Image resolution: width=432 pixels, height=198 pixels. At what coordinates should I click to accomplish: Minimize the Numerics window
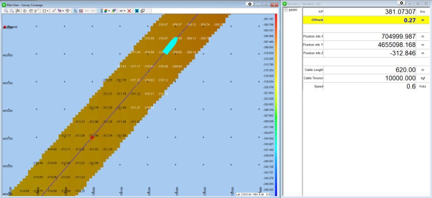410,3
